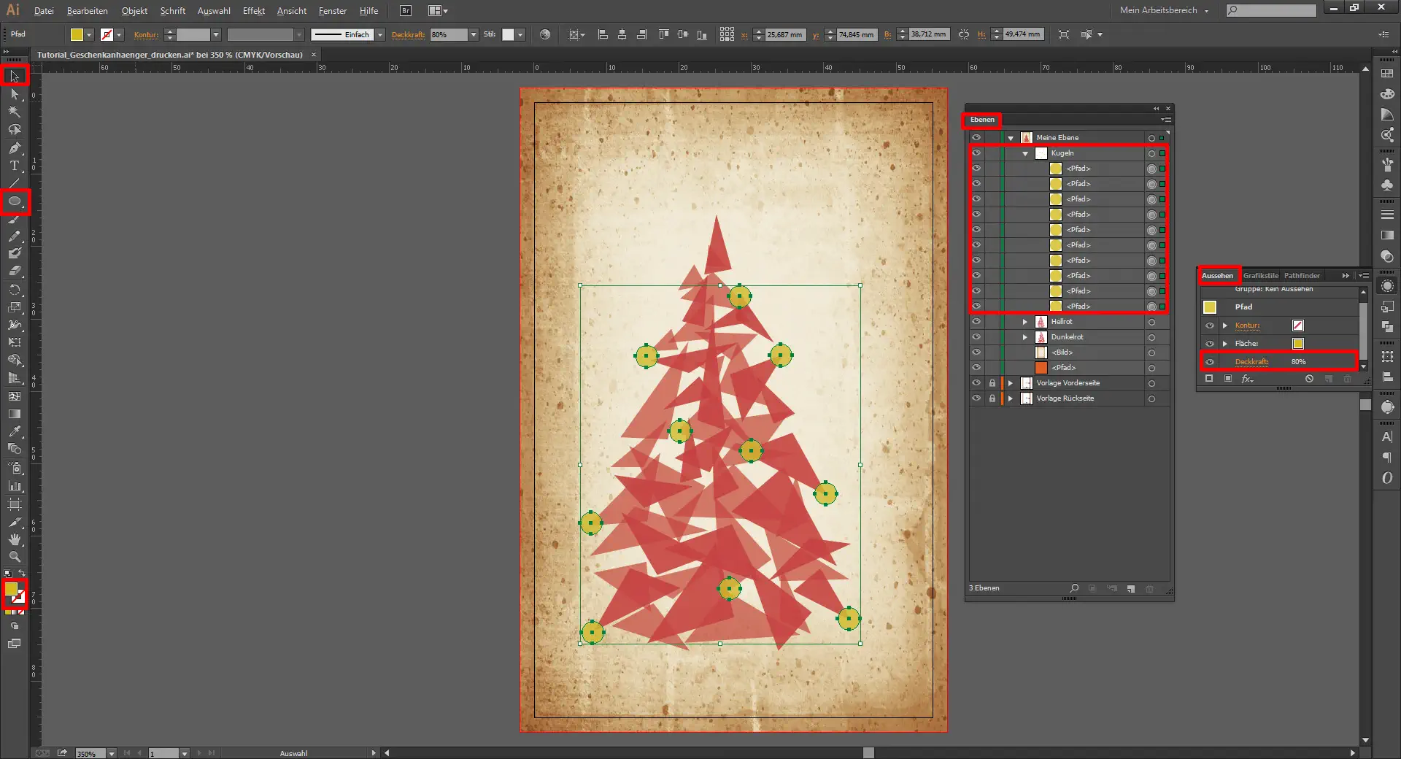Open the Effekt menu

tap(253, 11)
